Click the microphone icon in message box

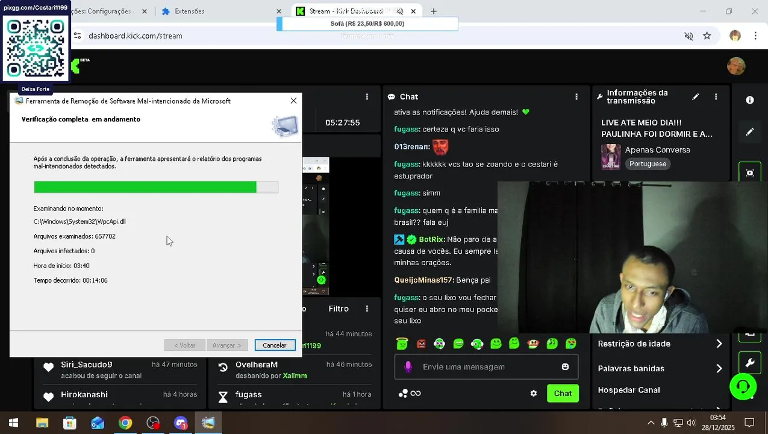tap(408, 366)
